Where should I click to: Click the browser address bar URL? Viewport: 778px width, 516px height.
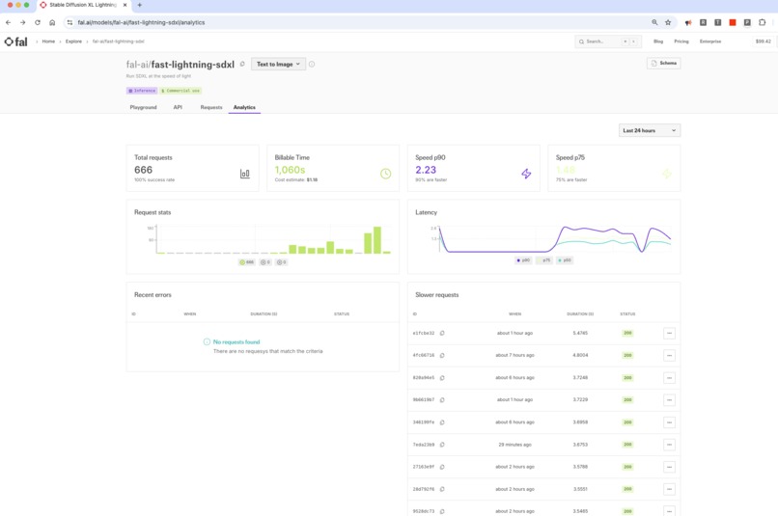tap(141, 22)
